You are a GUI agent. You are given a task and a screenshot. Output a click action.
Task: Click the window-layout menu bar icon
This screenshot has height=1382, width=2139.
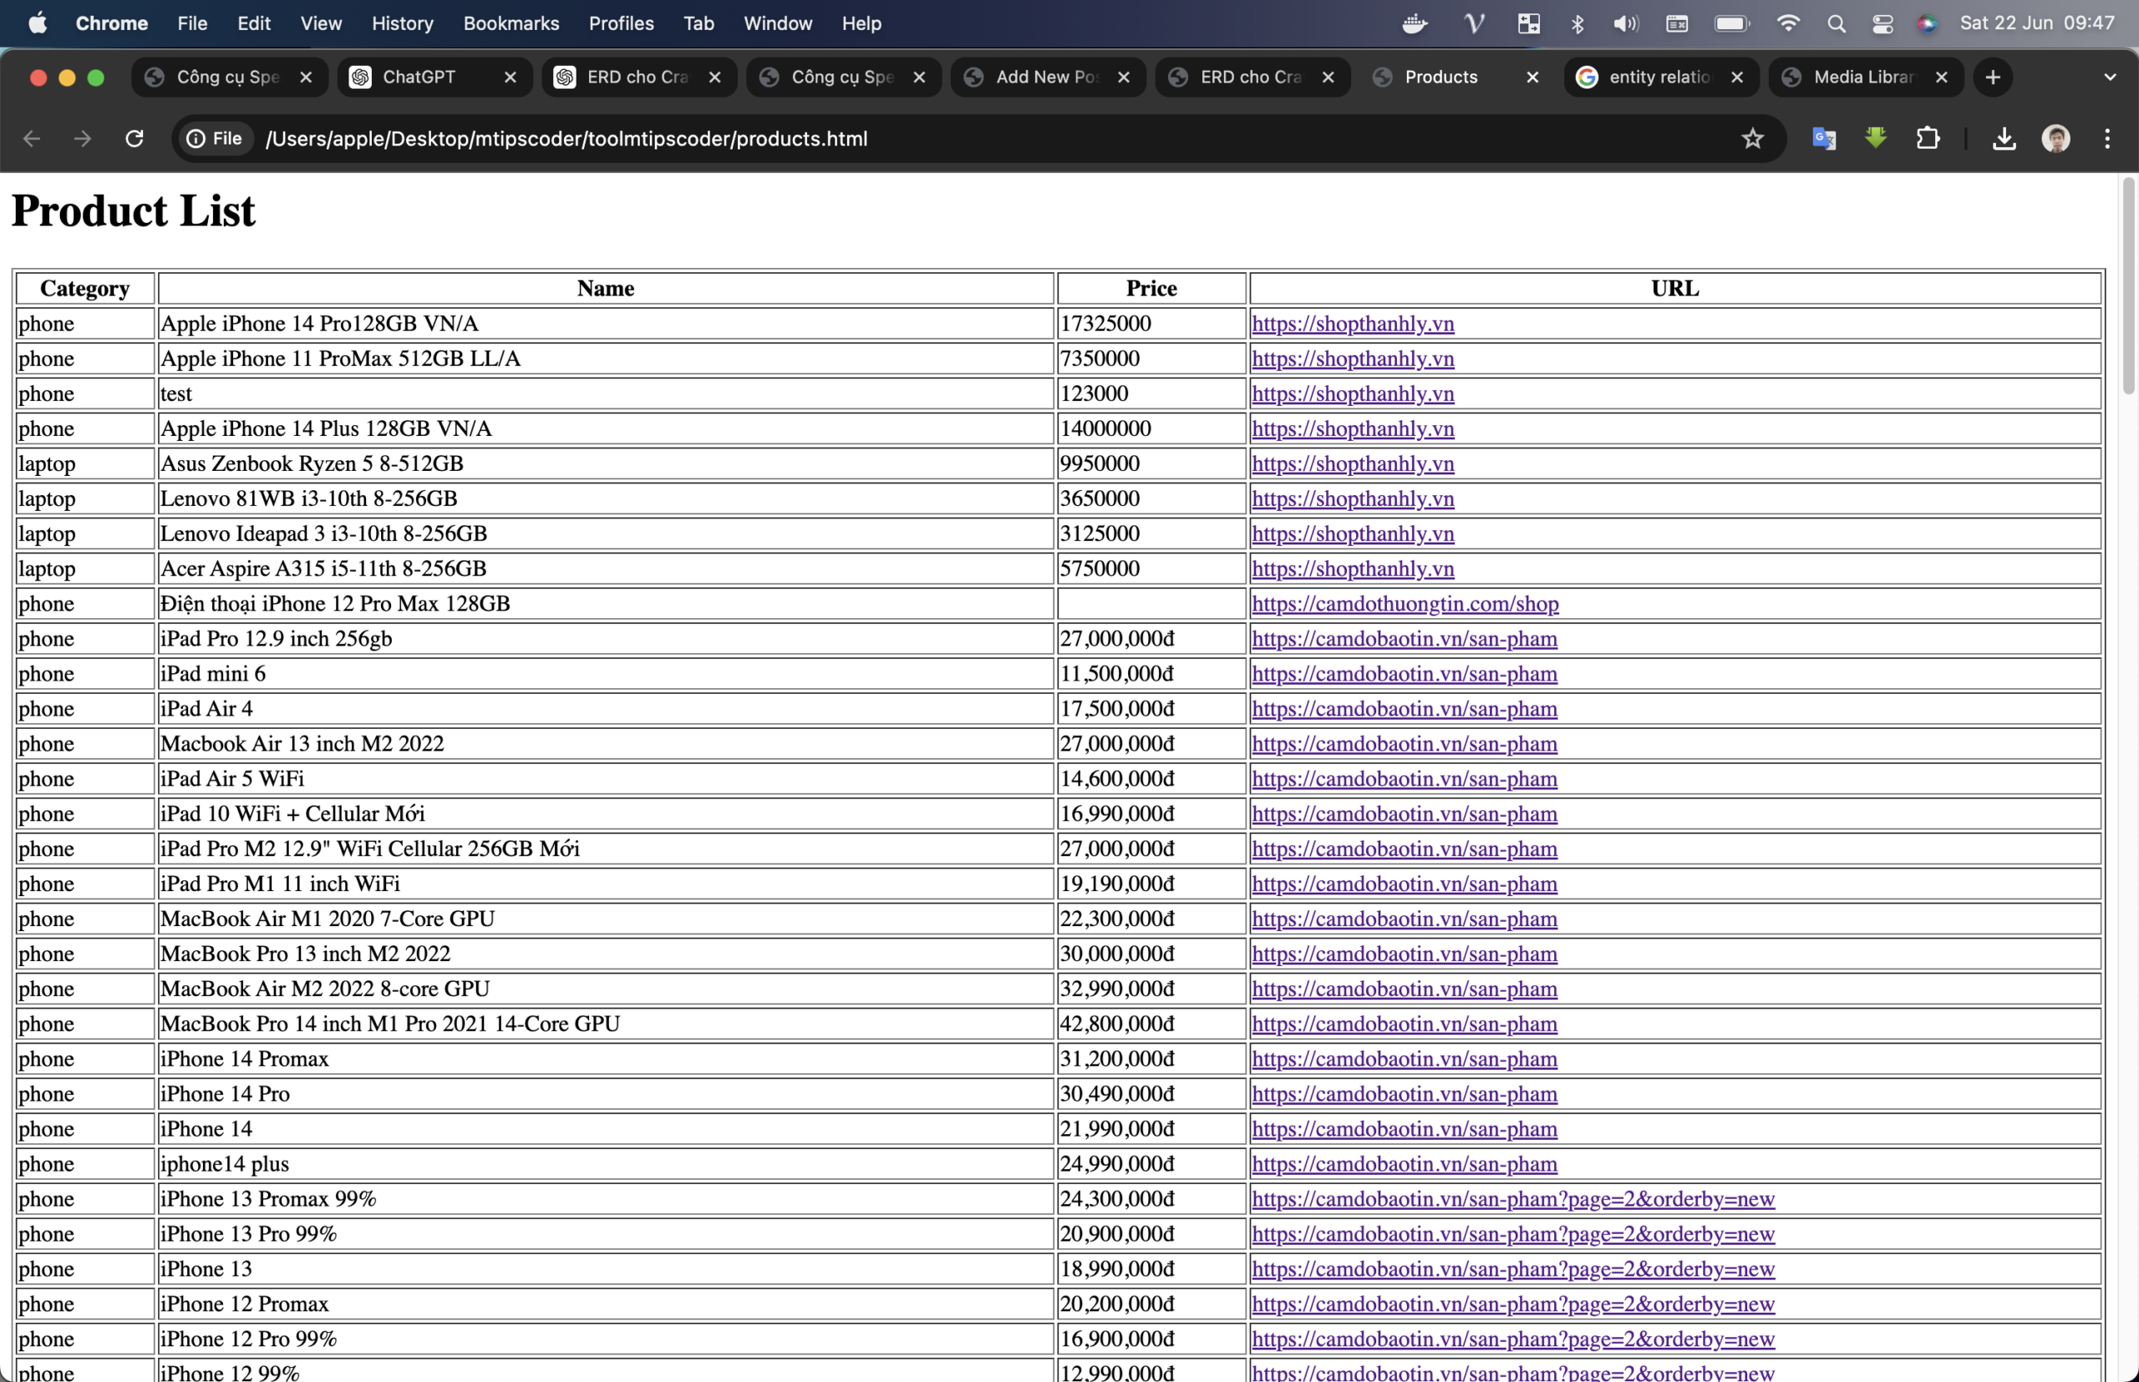click(x=1528, y=23)
